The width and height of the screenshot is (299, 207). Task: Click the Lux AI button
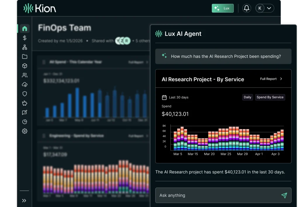pyautogui.click(x=223, y=8)
